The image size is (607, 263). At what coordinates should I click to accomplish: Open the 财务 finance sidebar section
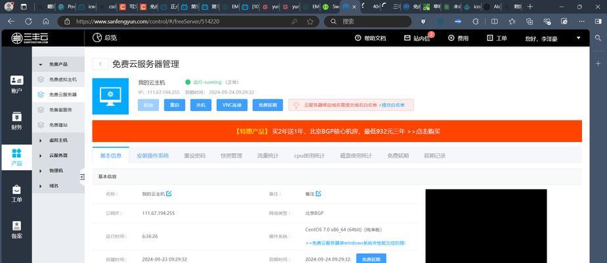(x=16, y=121)
